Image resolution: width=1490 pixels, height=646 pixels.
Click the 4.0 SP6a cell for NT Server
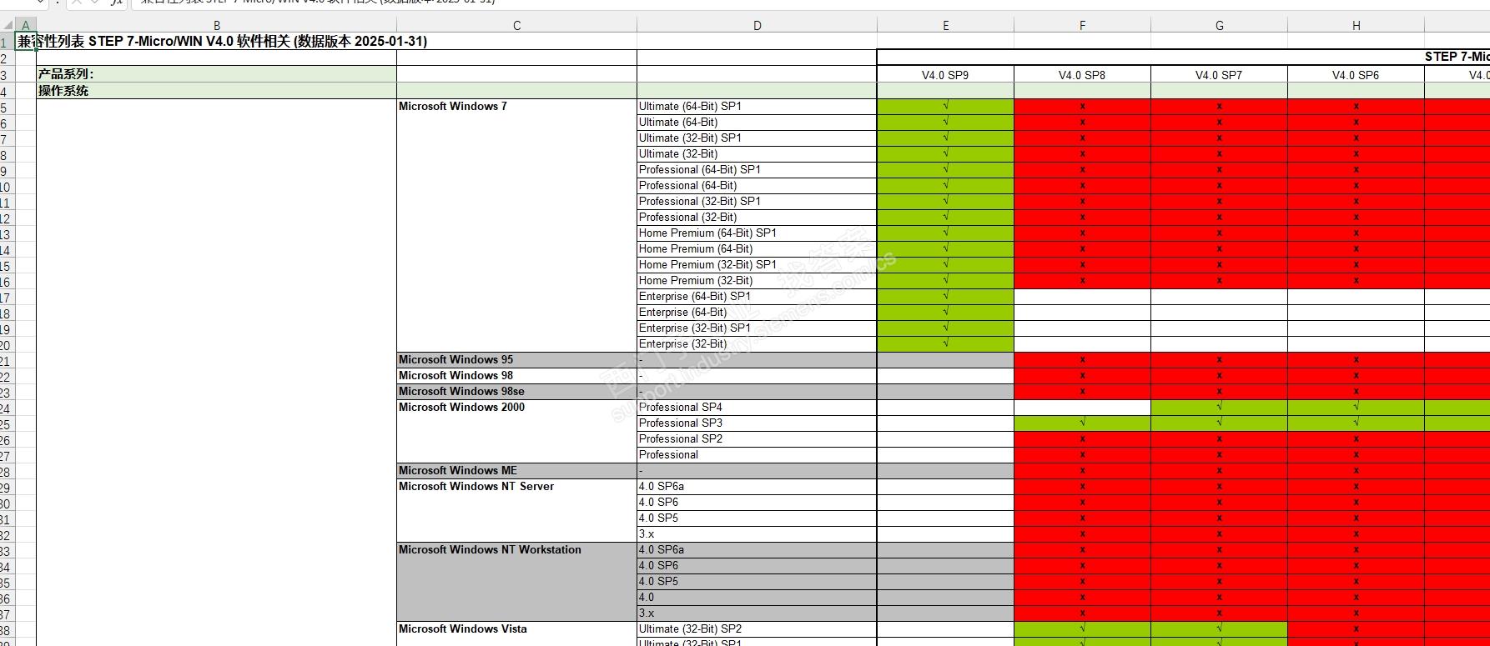click(x=758, y=487)
